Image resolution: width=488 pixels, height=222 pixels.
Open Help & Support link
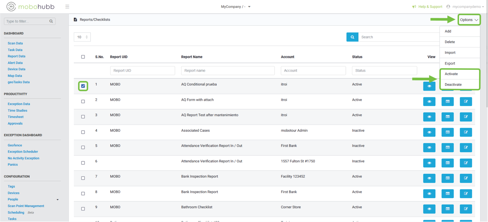pos(430,7)
